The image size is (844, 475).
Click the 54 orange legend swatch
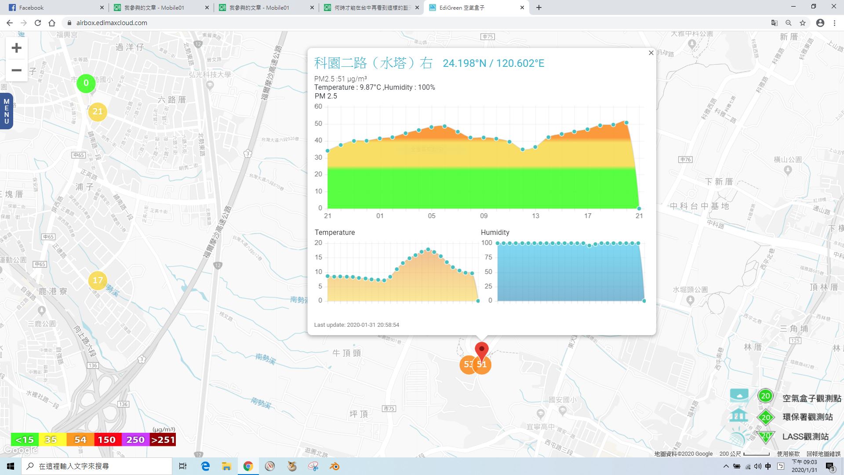tap(80, 439)
